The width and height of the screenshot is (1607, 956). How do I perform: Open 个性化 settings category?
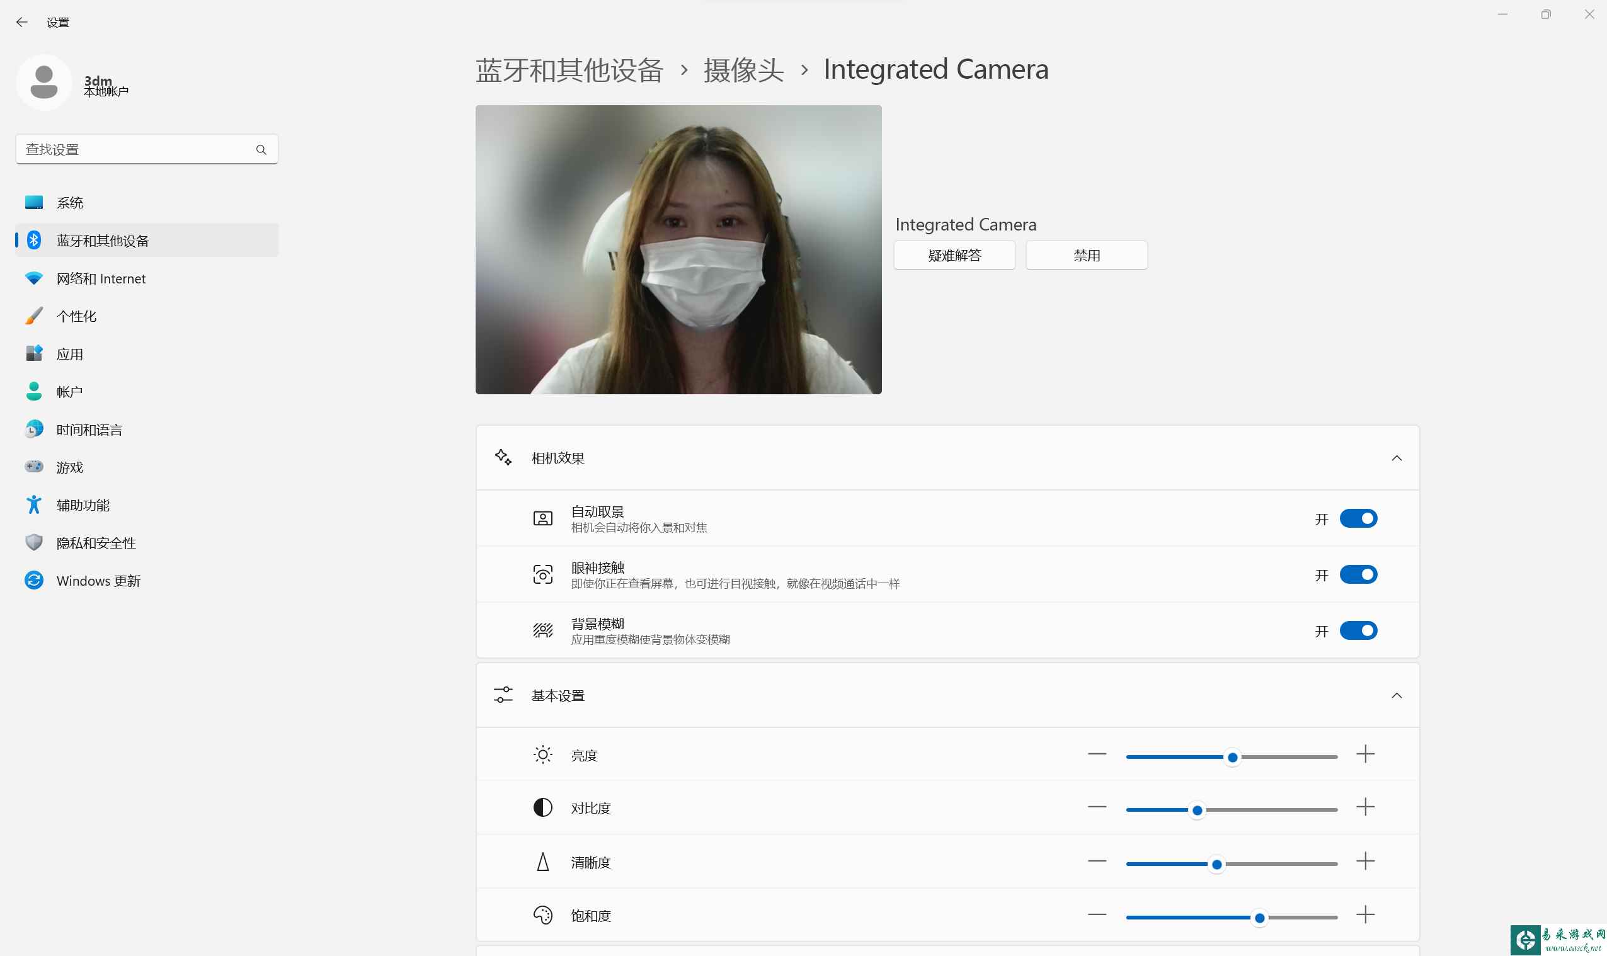[x=147, y=316]
